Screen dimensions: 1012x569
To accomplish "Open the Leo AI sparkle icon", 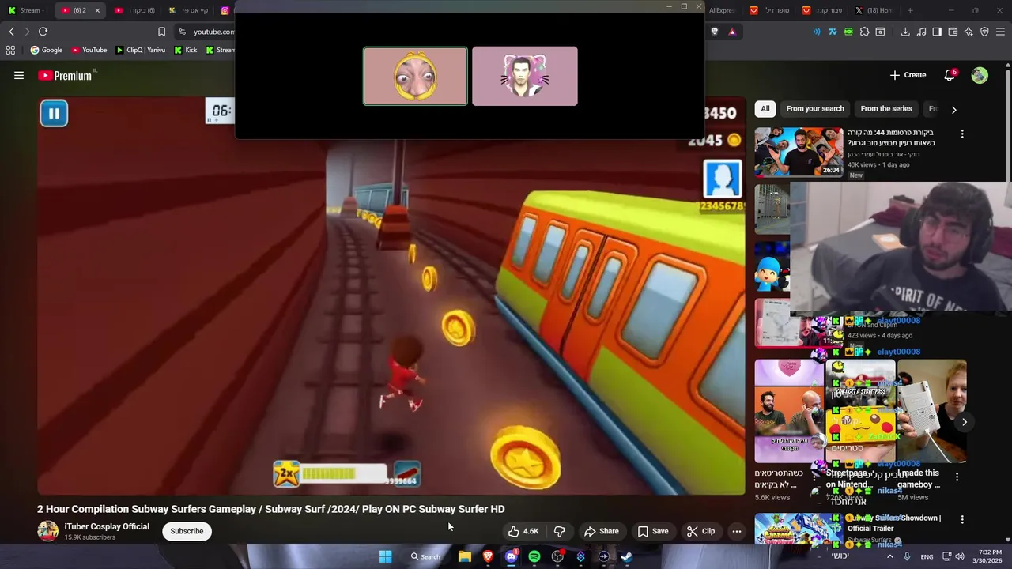I will click(x=969, y=32).
